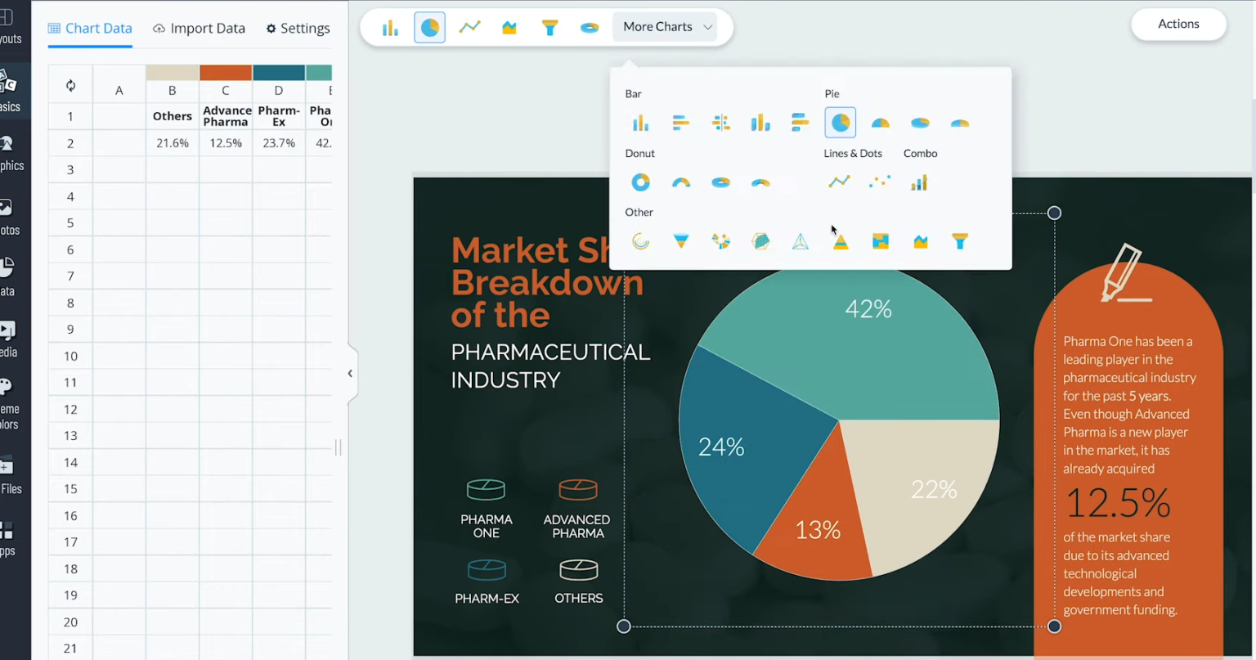This screenshot has height=660, width=1256.
Task: Select the line chart icon in the toolbar
Action: point(469,27)
